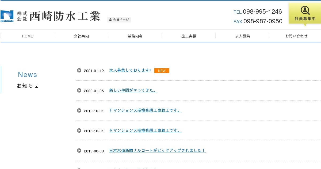Image resolution: width=321 pixels, height=169 pixels.
Task: Go to HOME in navigation bar
Action: pos(28,36)
